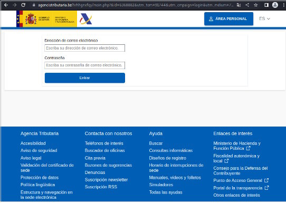Open the Buscador de oficinas link
The width and height of the screenshot is (286, 203).
104,150
